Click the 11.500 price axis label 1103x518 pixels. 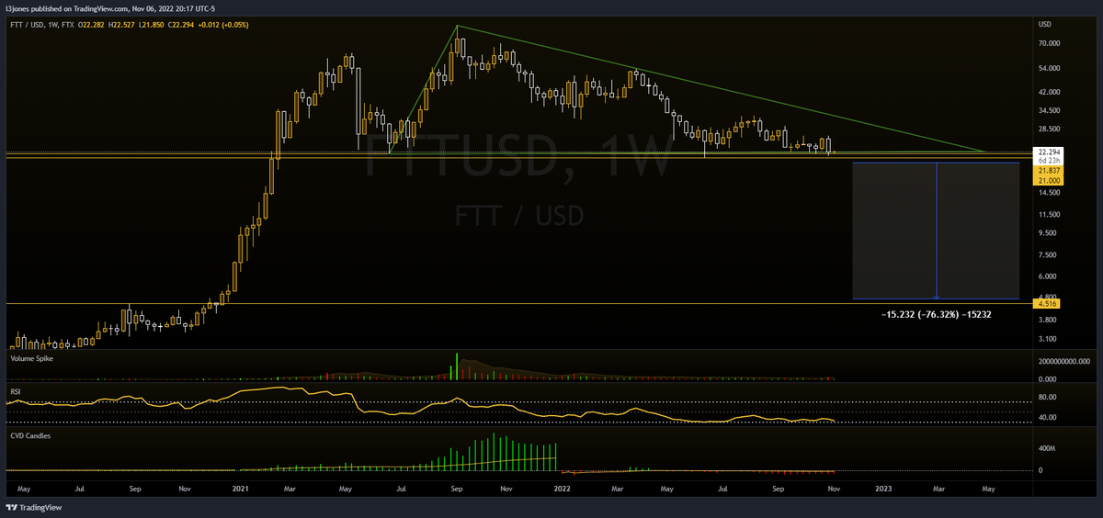tap(1049, 214)
